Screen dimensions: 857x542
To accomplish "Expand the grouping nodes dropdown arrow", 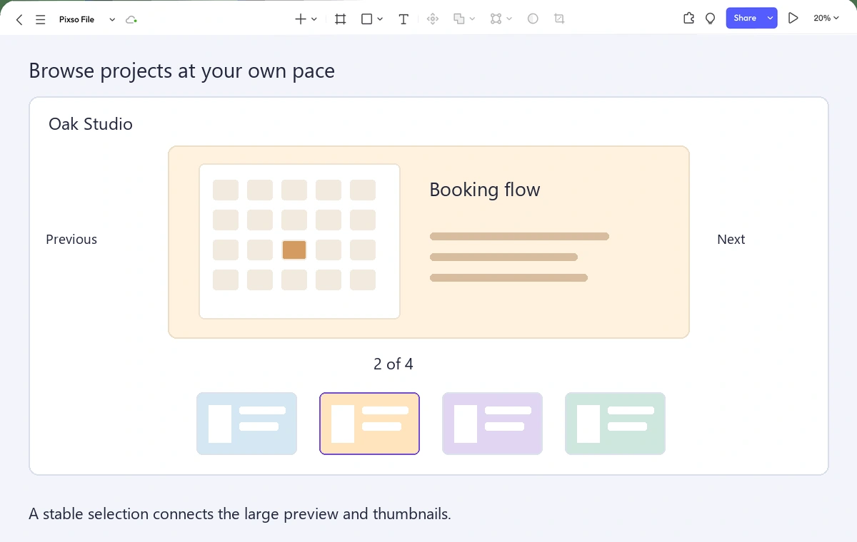I will point(509,19).
